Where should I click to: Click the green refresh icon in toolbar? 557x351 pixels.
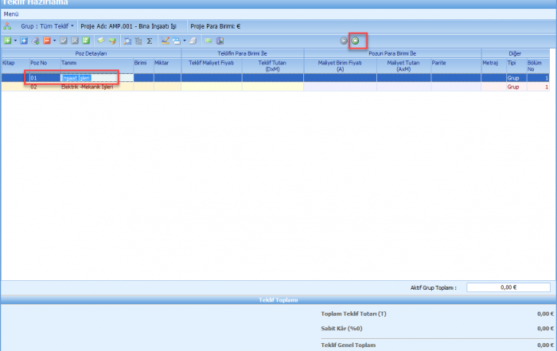click(86, 40)
